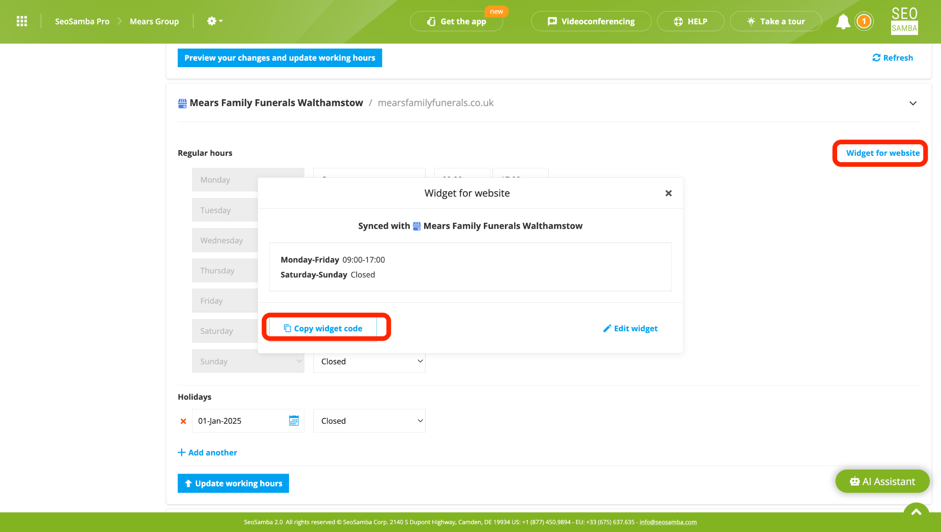Open the AI Assistant
The height and width of the screenshot is (532, 941).
click(x=882, y=481)
